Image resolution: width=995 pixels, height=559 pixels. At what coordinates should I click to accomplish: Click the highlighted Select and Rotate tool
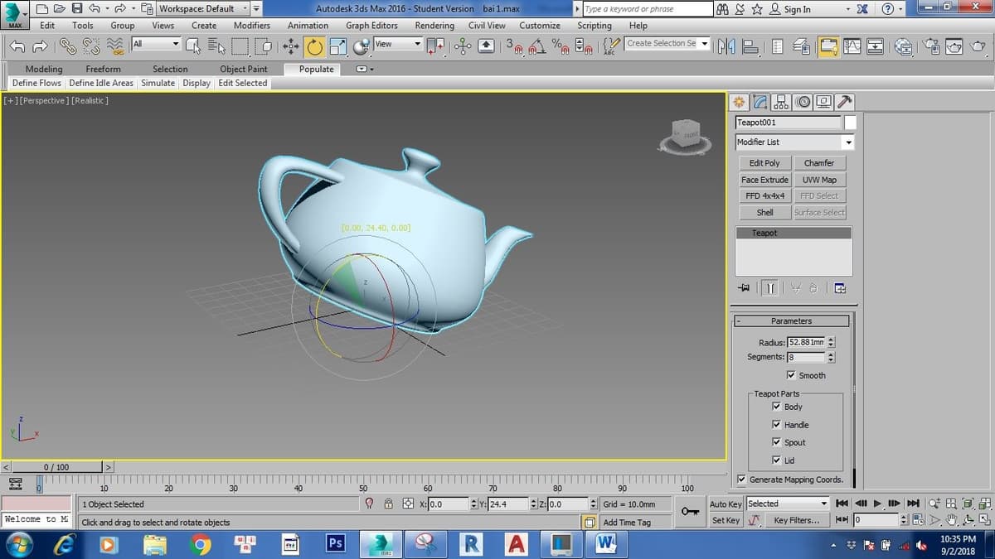coord(315,47)
